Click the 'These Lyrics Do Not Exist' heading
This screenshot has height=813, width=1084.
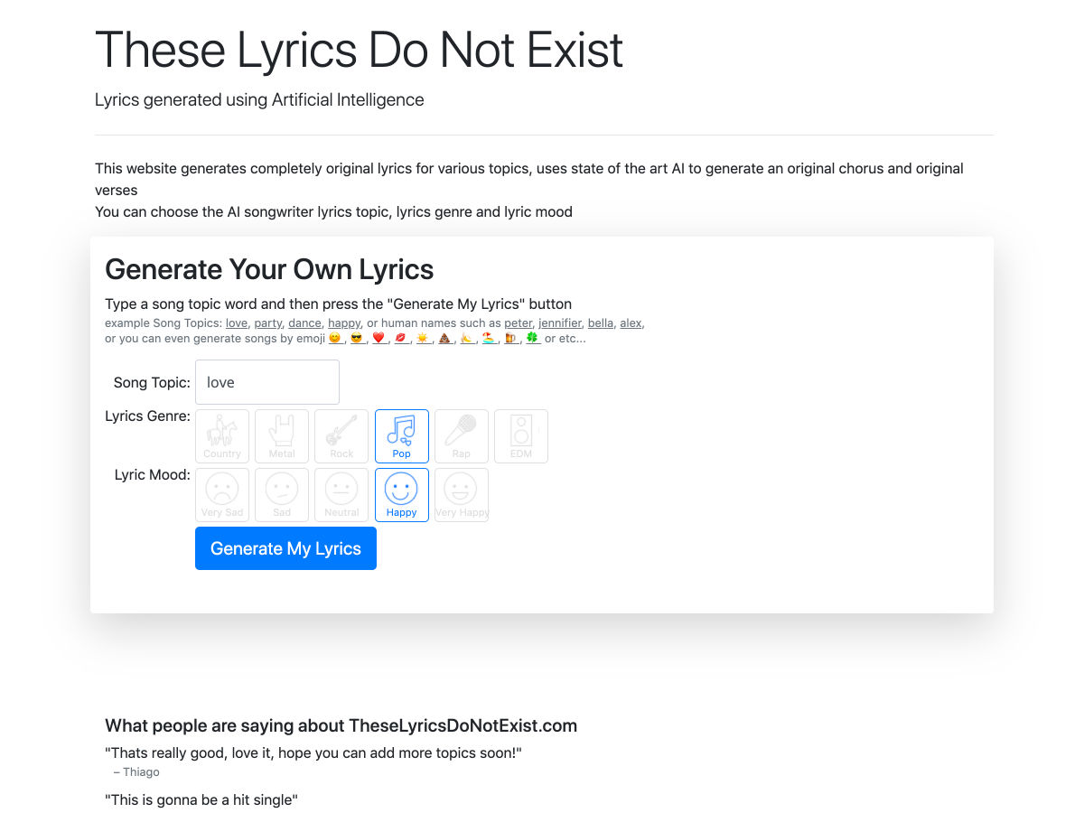359,50
